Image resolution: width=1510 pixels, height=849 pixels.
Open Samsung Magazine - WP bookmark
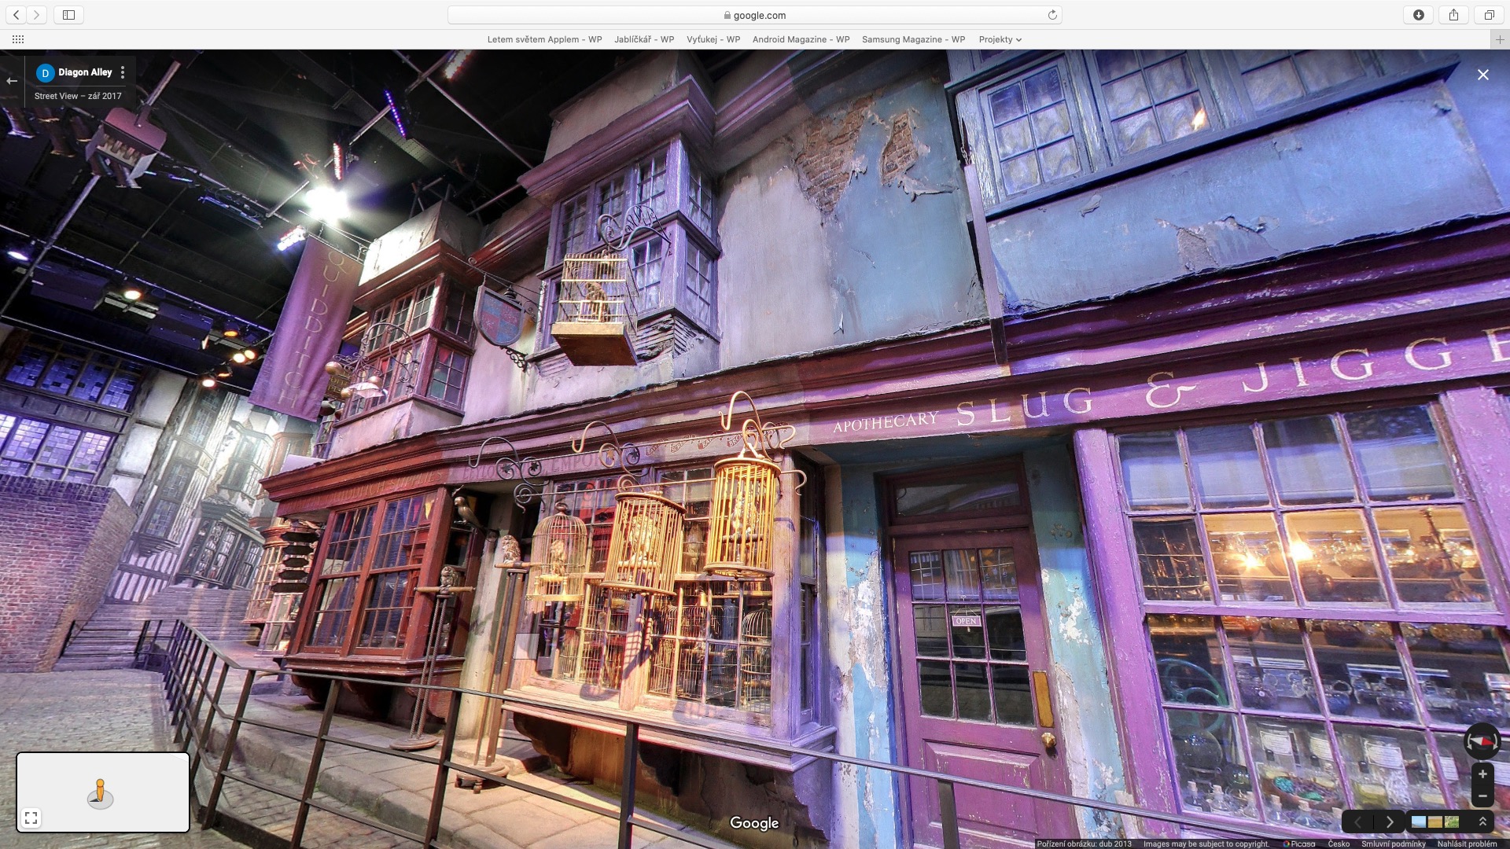(x=913, y=39)
